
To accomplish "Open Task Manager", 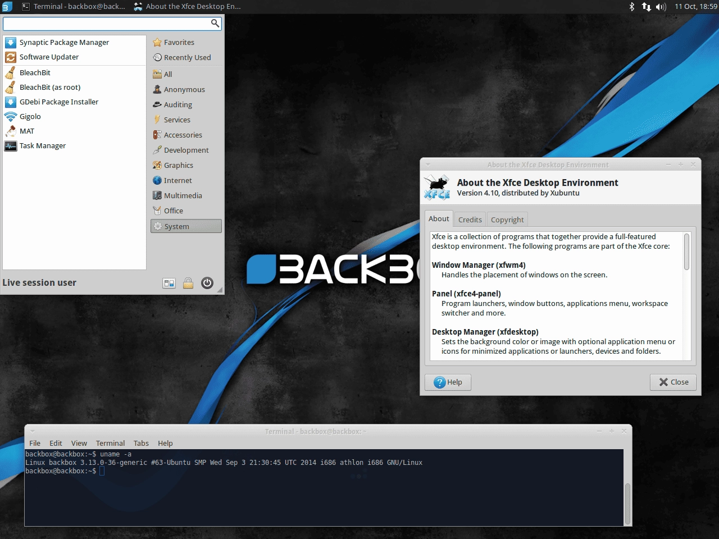I will pyautogui.click(x=74, y=145).
